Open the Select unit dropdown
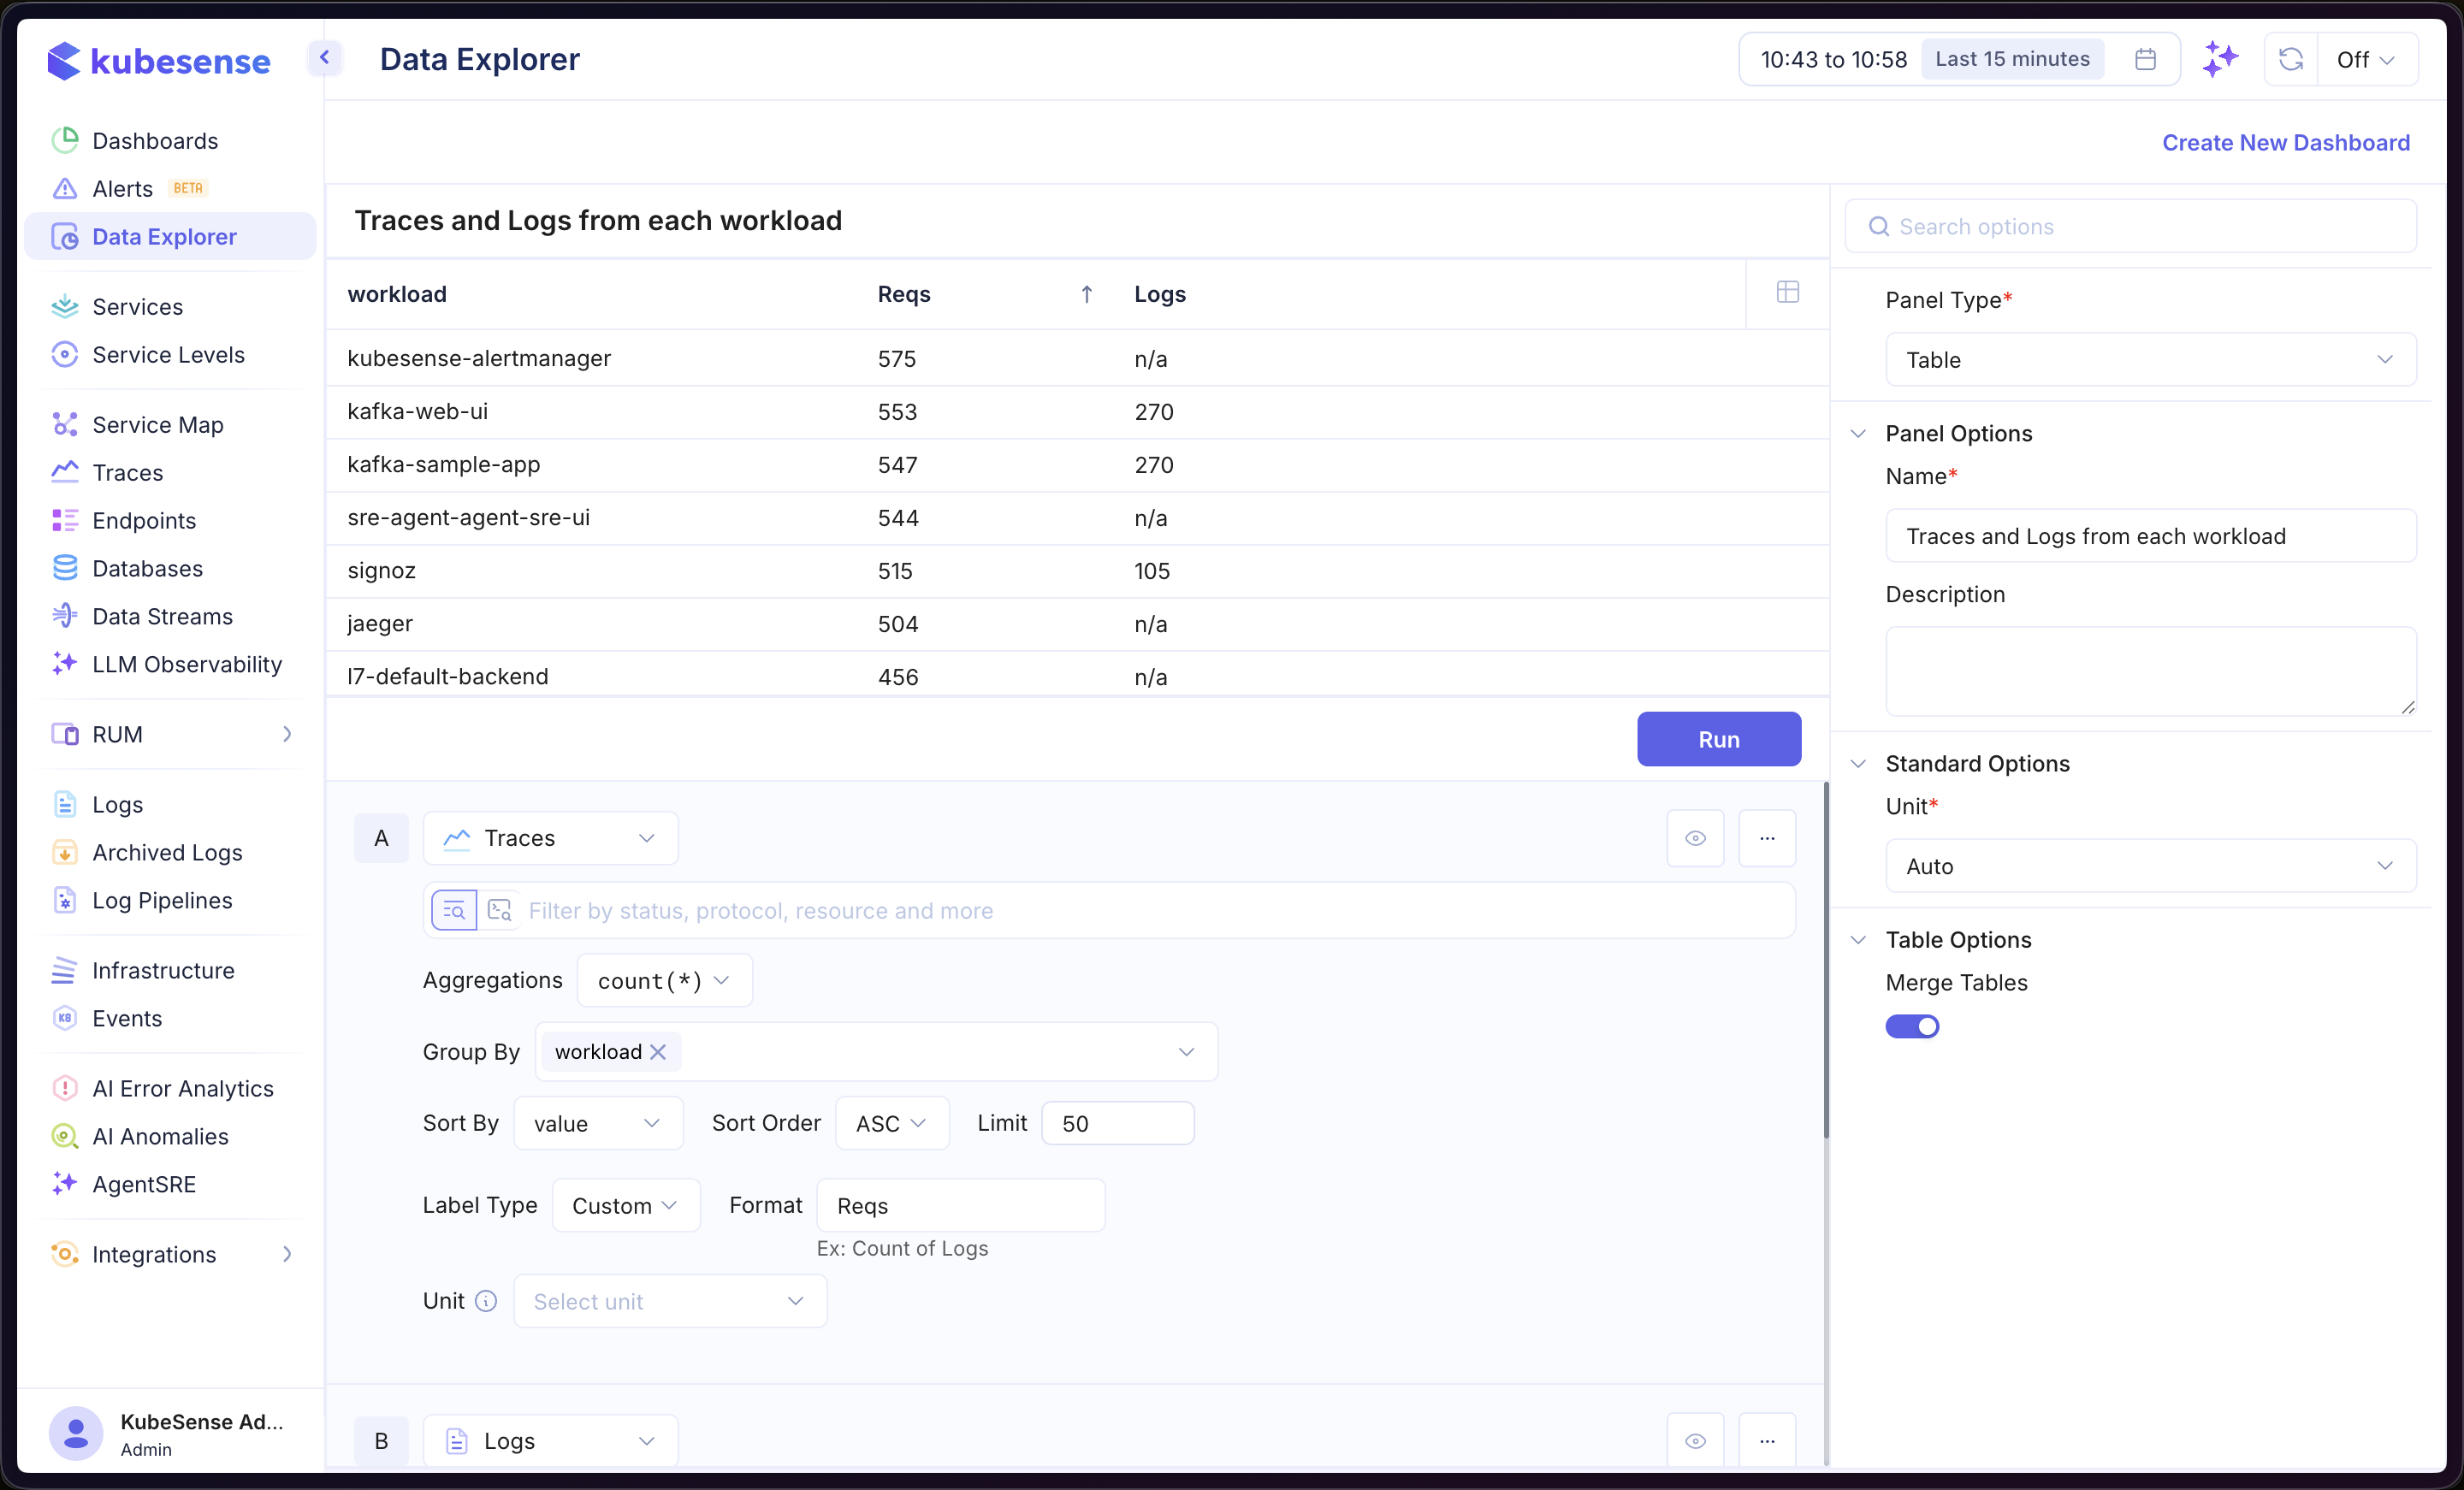This screenshot has width=2464, height=1490. (670, 1300)
